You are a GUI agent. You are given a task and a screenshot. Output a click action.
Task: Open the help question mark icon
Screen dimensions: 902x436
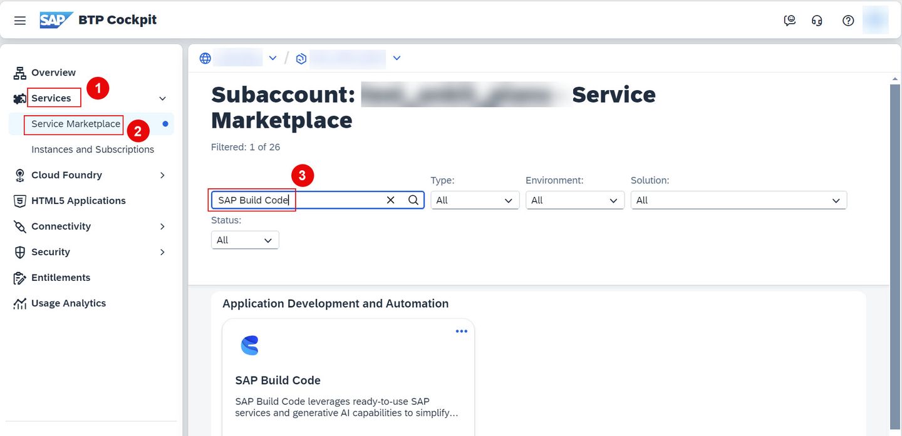(848, 21)
